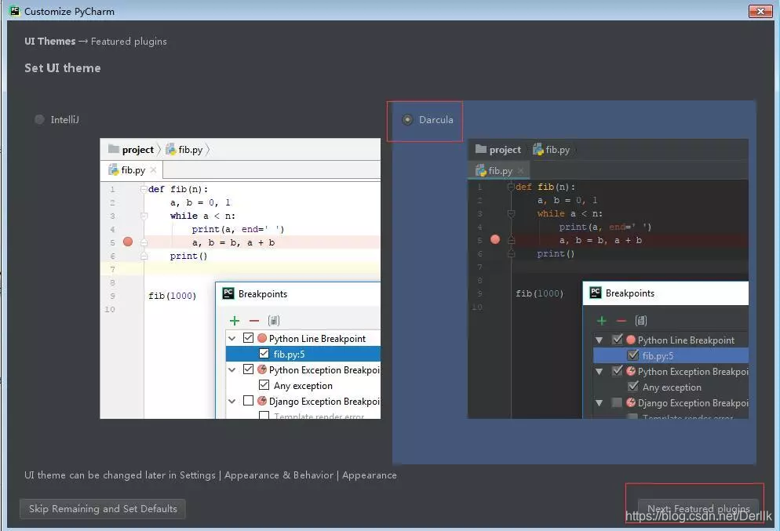Select the Darcula theme radio button

[x=407, y=120]
